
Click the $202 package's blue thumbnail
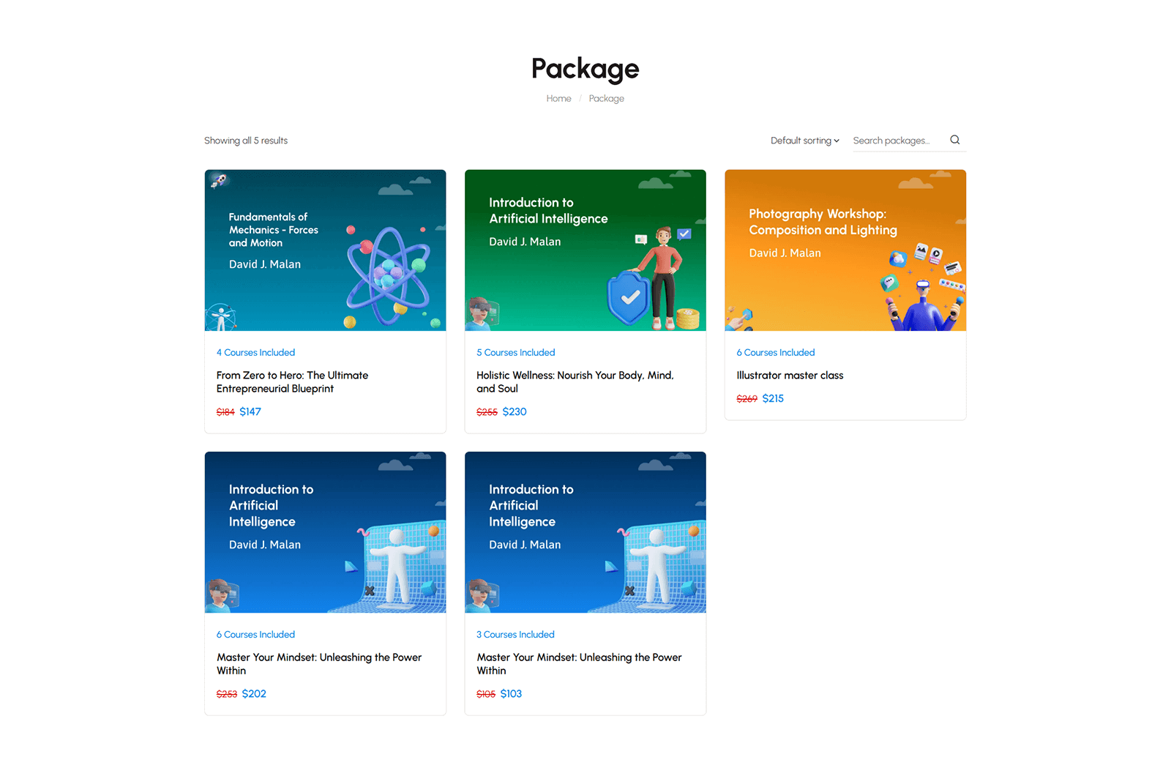coord(325,532)
